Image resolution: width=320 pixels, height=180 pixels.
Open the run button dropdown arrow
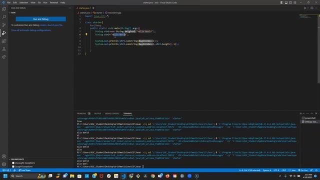(x=308, y=8)
